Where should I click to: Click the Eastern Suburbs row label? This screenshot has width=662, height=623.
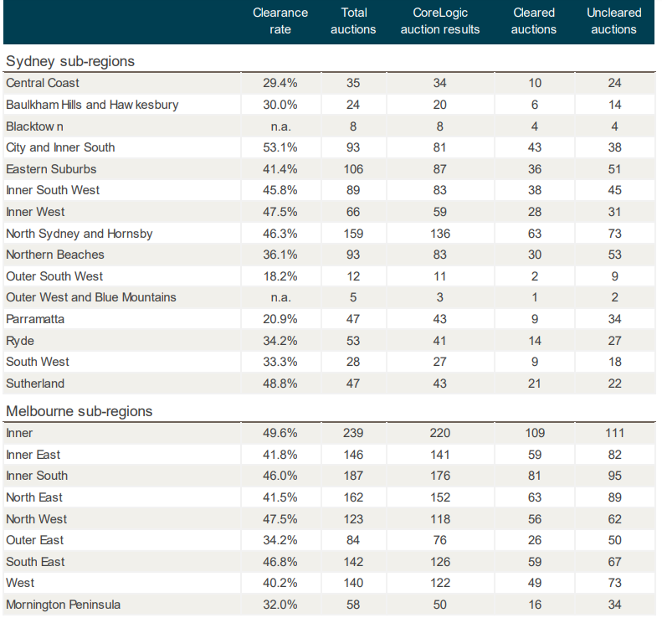click(51, 169)
